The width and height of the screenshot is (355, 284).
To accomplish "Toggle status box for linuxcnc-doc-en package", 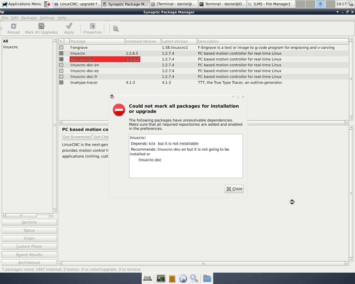I will (x=61, y=65).
